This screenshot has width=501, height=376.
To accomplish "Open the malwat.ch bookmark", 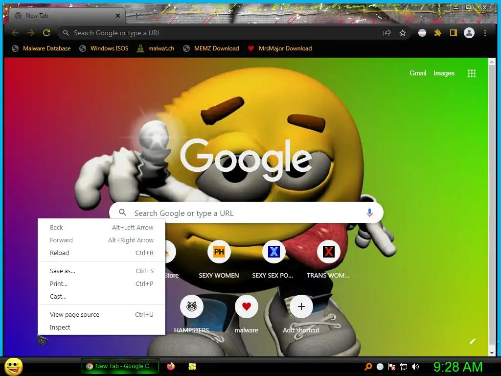I will [156, 48].
